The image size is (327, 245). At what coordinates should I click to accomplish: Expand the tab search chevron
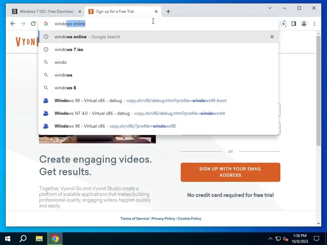point(270,8)
